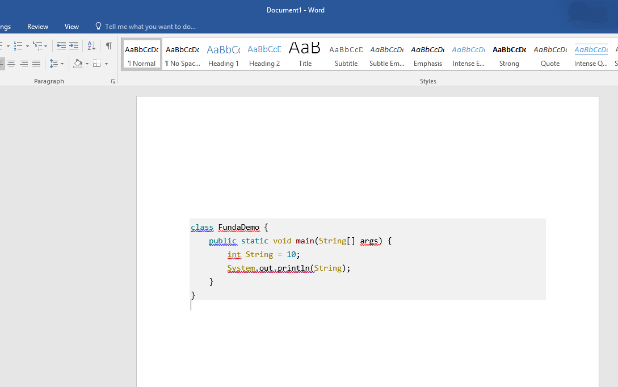Apply the Strong style
Viewport: 618px width, 387px height.
pos(509,55)
